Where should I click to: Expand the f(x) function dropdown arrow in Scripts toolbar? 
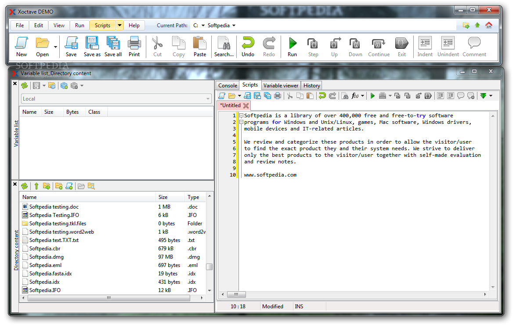[362, 96]
